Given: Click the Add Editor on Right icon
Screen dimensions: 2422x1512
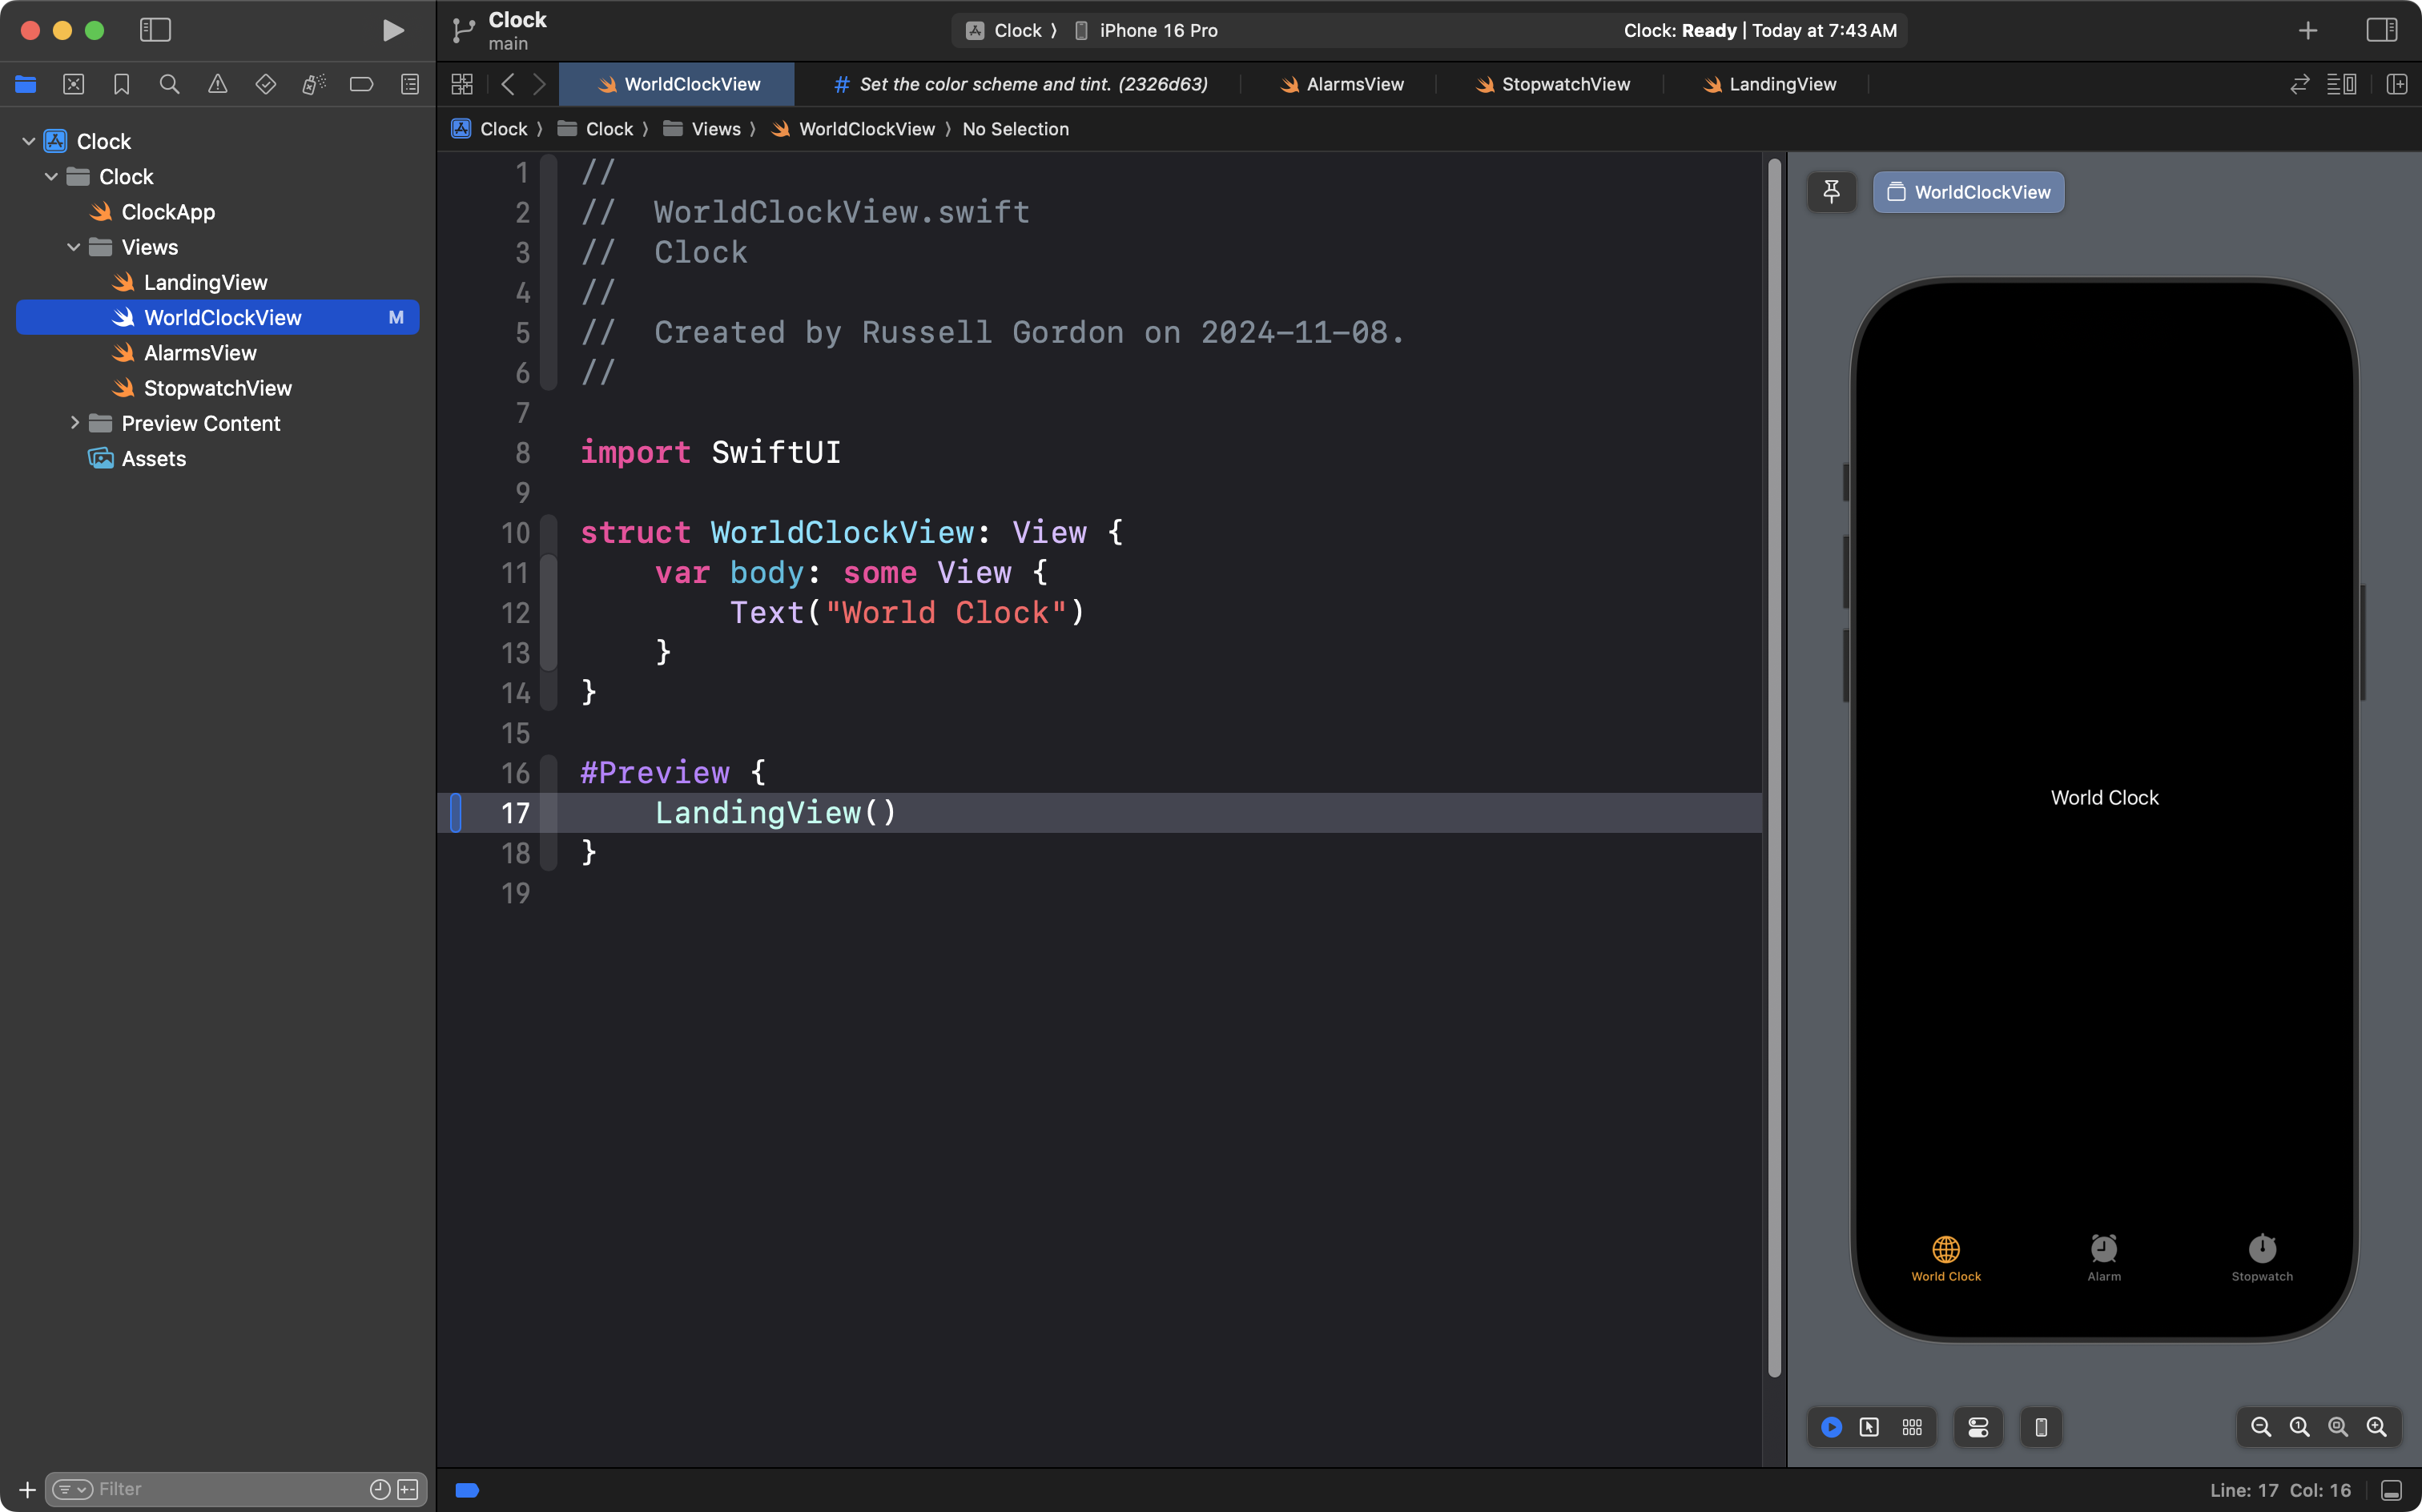Looking at the screenshot, I should 2397,84.
